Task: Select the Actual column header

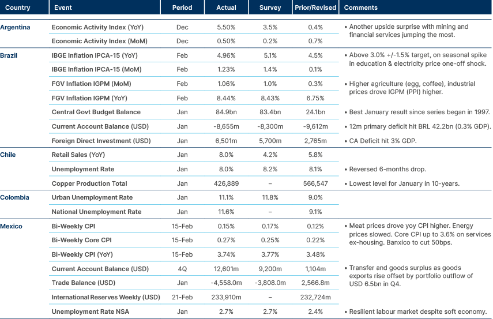Action: tap(226, 8)
